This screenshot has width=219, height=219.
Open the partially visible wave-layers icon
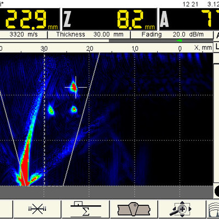214,209
